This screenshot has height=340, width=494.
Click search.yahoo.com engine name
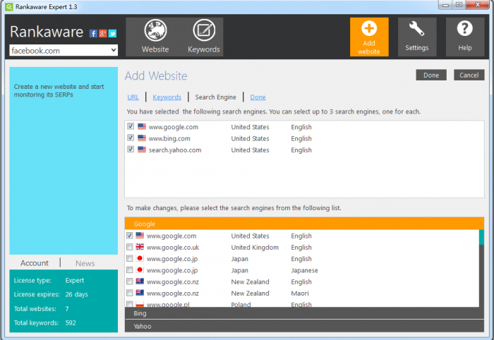tap(175, 150)
